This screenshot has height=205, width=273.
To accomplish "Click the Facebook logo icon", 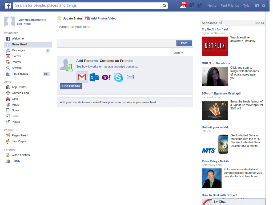I will click(x=8, y=6).
